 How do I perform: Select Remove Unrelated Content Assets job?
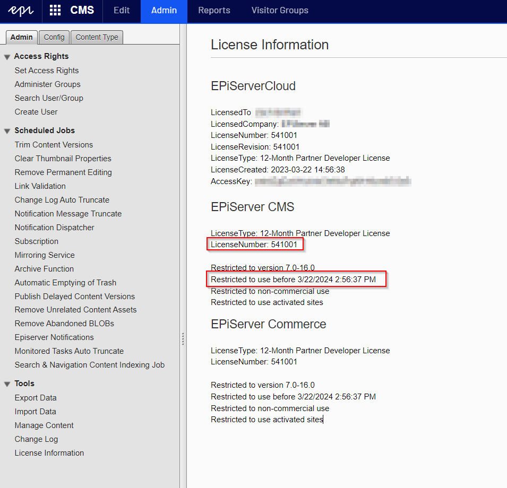tap(76, 310)
